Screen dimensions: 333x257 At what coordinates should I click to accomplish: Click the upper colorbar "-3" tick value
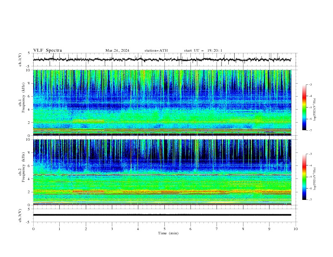[310, 84]
